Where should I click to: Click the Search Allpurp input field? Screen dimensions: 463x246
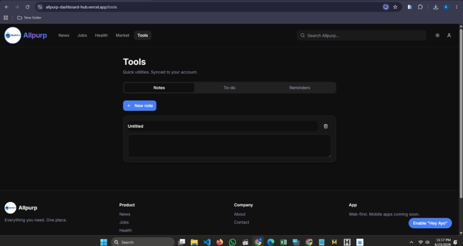pyautogui.click(x=362, y=36)
